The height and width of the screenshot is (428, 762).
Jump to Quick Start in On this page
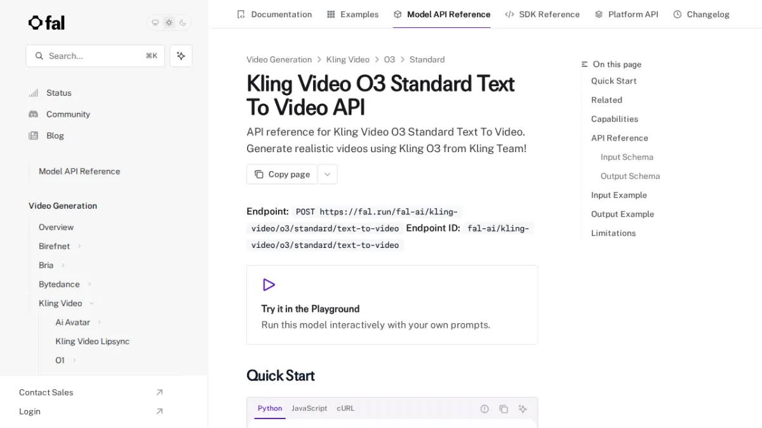(613, 81)
